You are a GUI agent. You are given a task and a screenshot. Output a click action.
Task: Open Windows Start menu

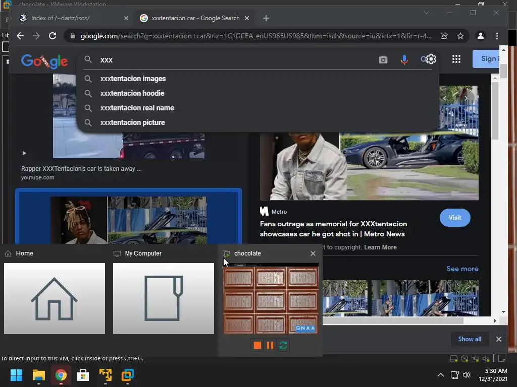click(16, 375)
